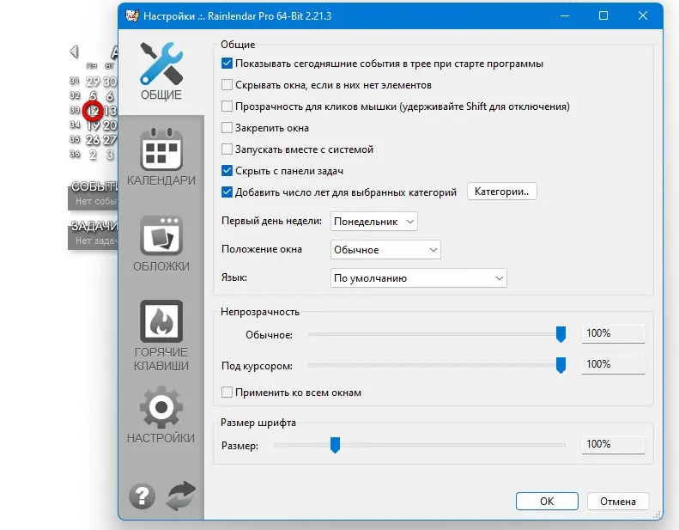Image resolution: width=679 pixels, height=530 pixels.
Task: Enable hiding windows with no elements
Action: coord(227,85)
